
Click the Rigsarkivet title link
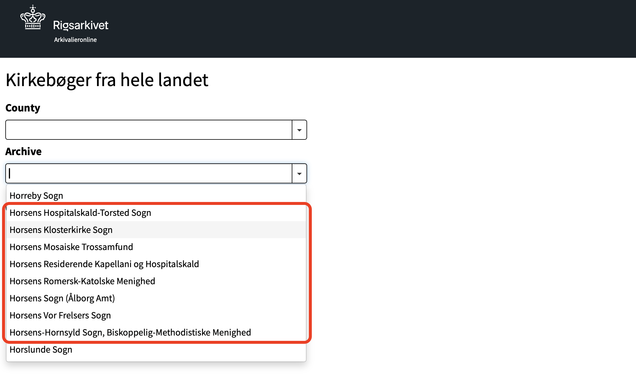(81, 25)
